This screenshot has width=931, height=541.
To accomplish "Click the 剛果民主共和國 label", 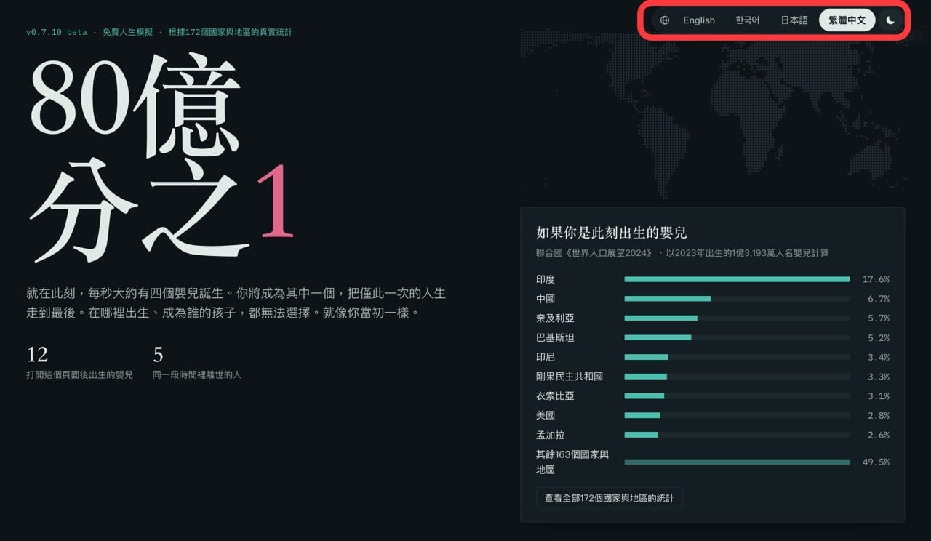I will click(x=570, y=377).
